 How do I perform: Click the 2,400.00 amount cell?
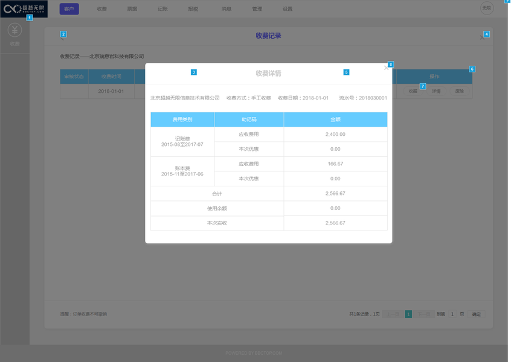(335, 134)
